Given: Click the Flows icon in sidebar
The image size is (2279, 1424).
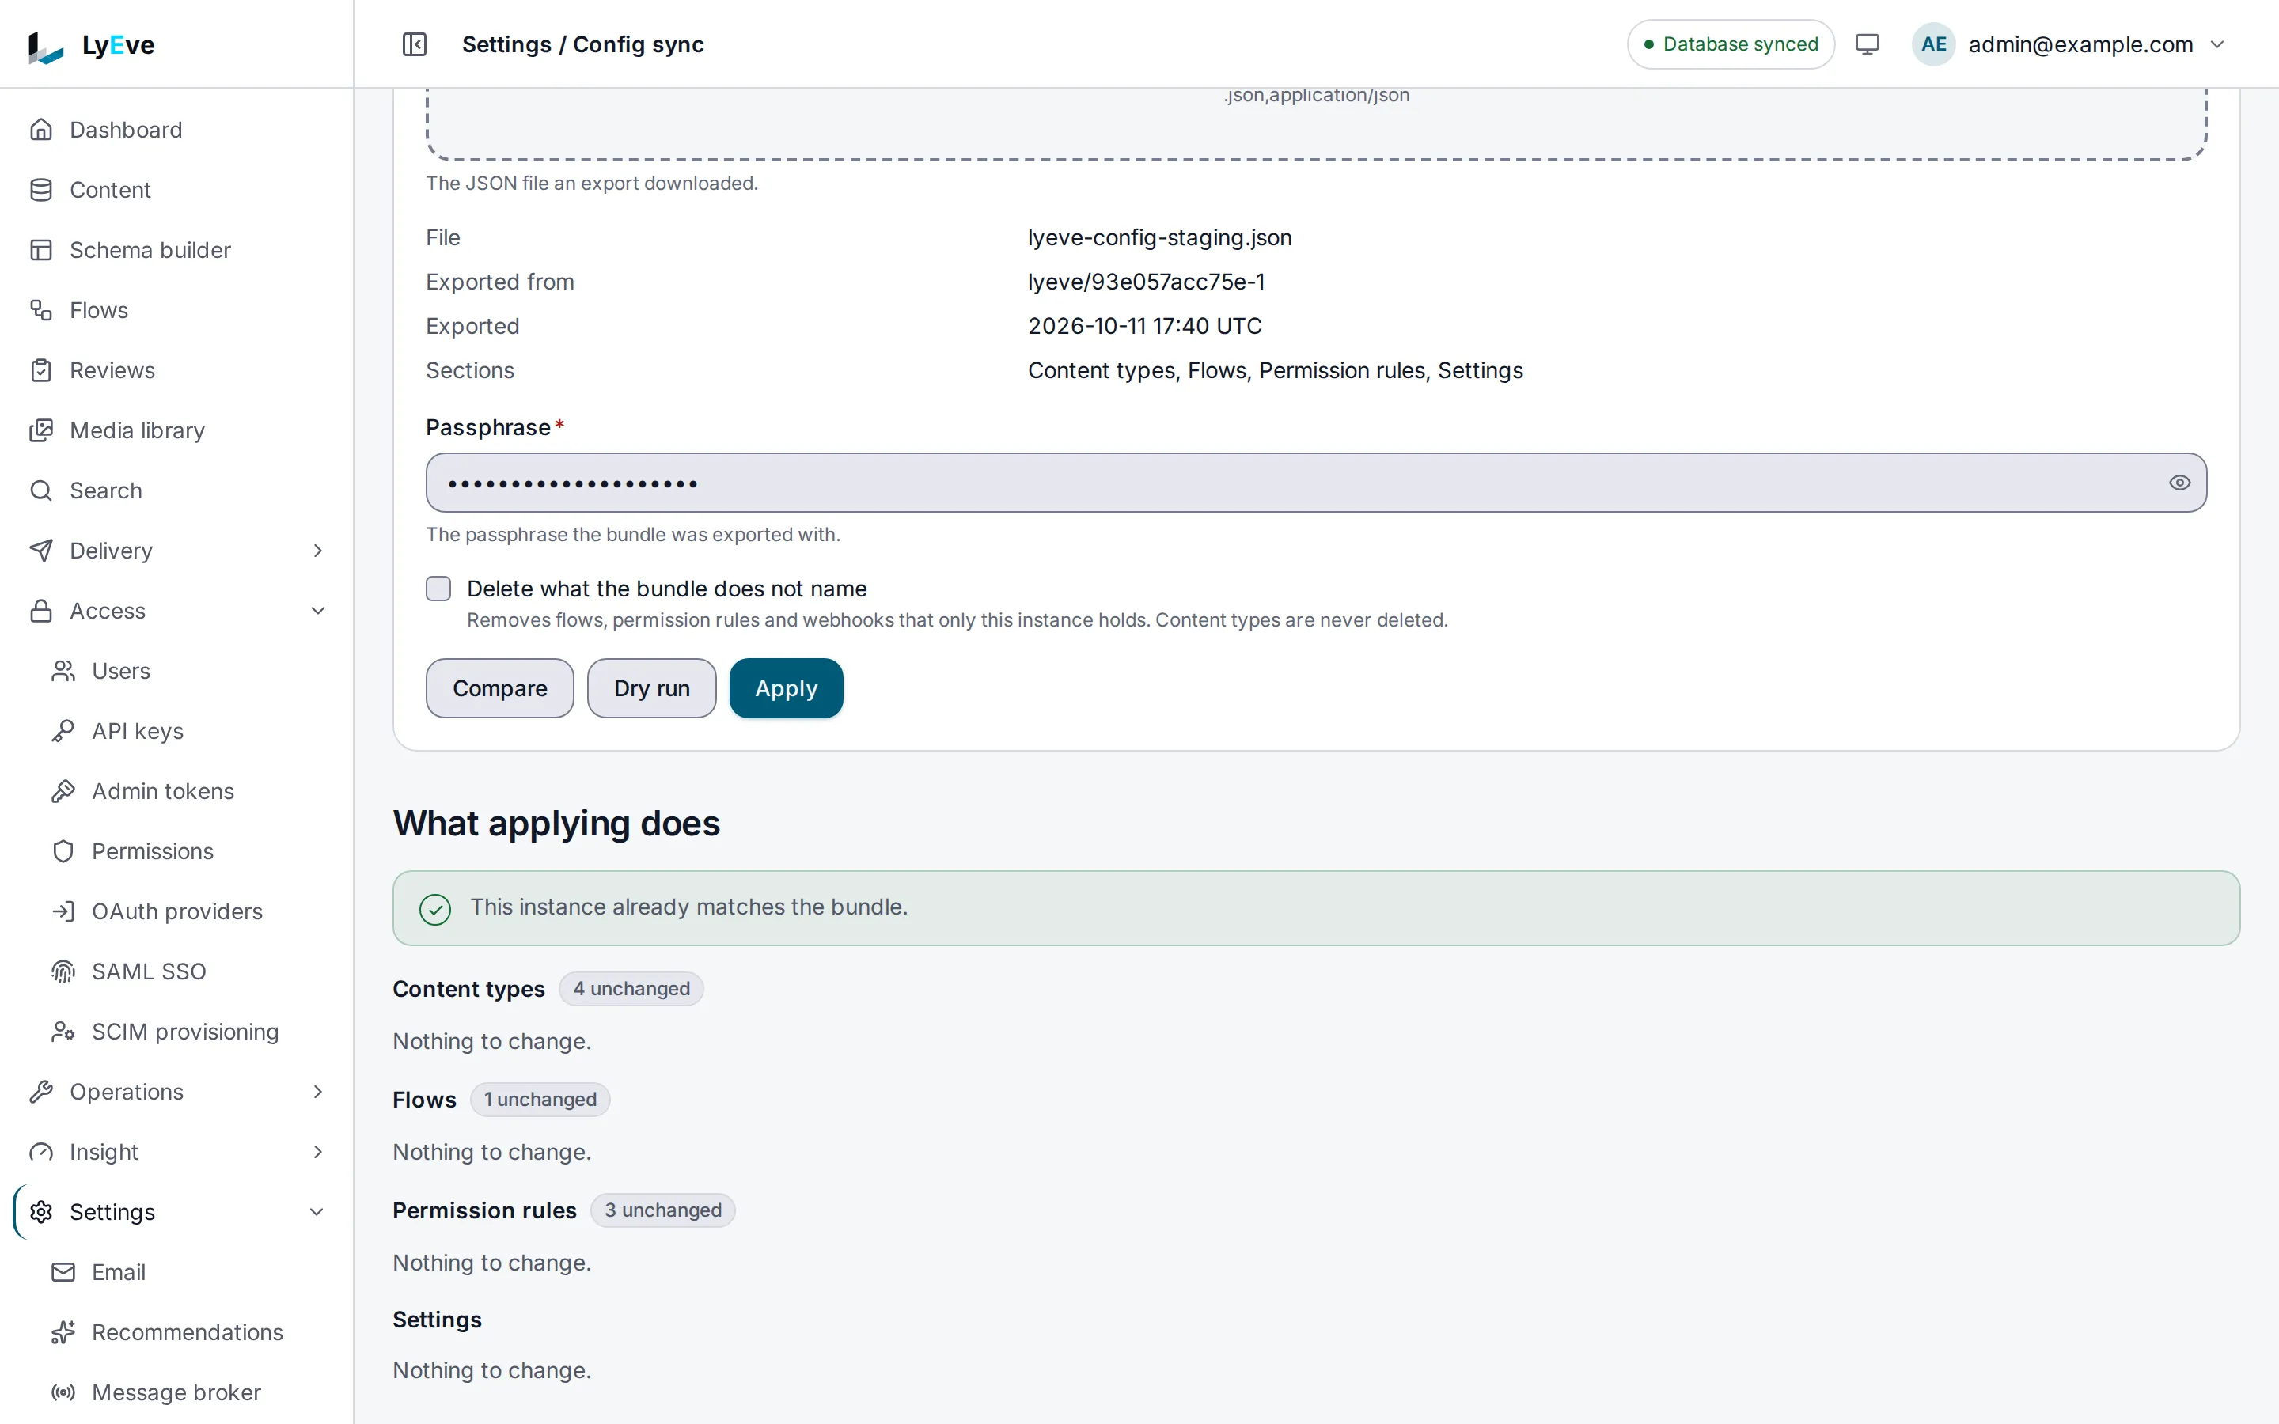Looking at the screenshot, I should point(41,310).
